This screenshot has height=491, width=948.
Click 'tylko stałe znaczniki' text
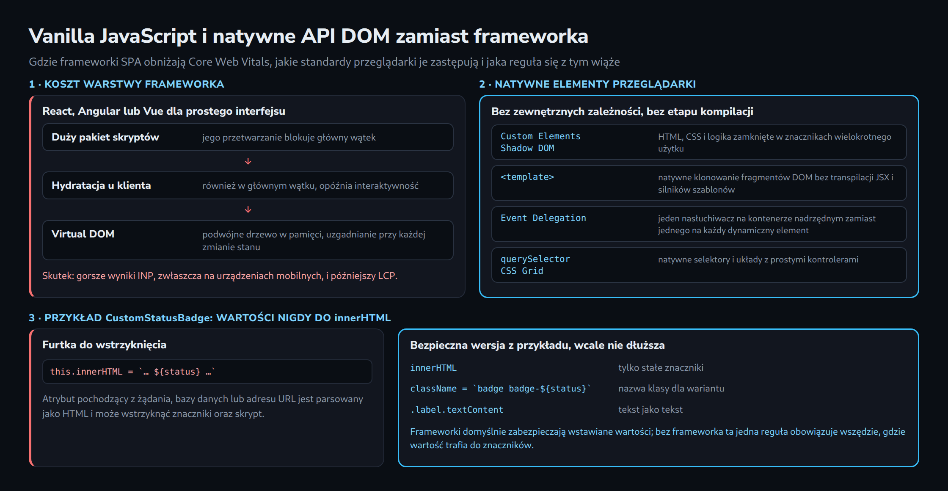661,367
